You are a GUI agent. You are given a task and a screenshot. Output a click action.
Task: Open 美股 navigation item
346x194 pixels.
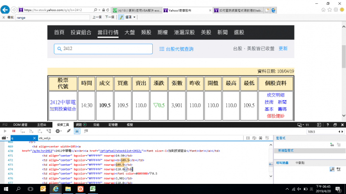click(206, 32)
